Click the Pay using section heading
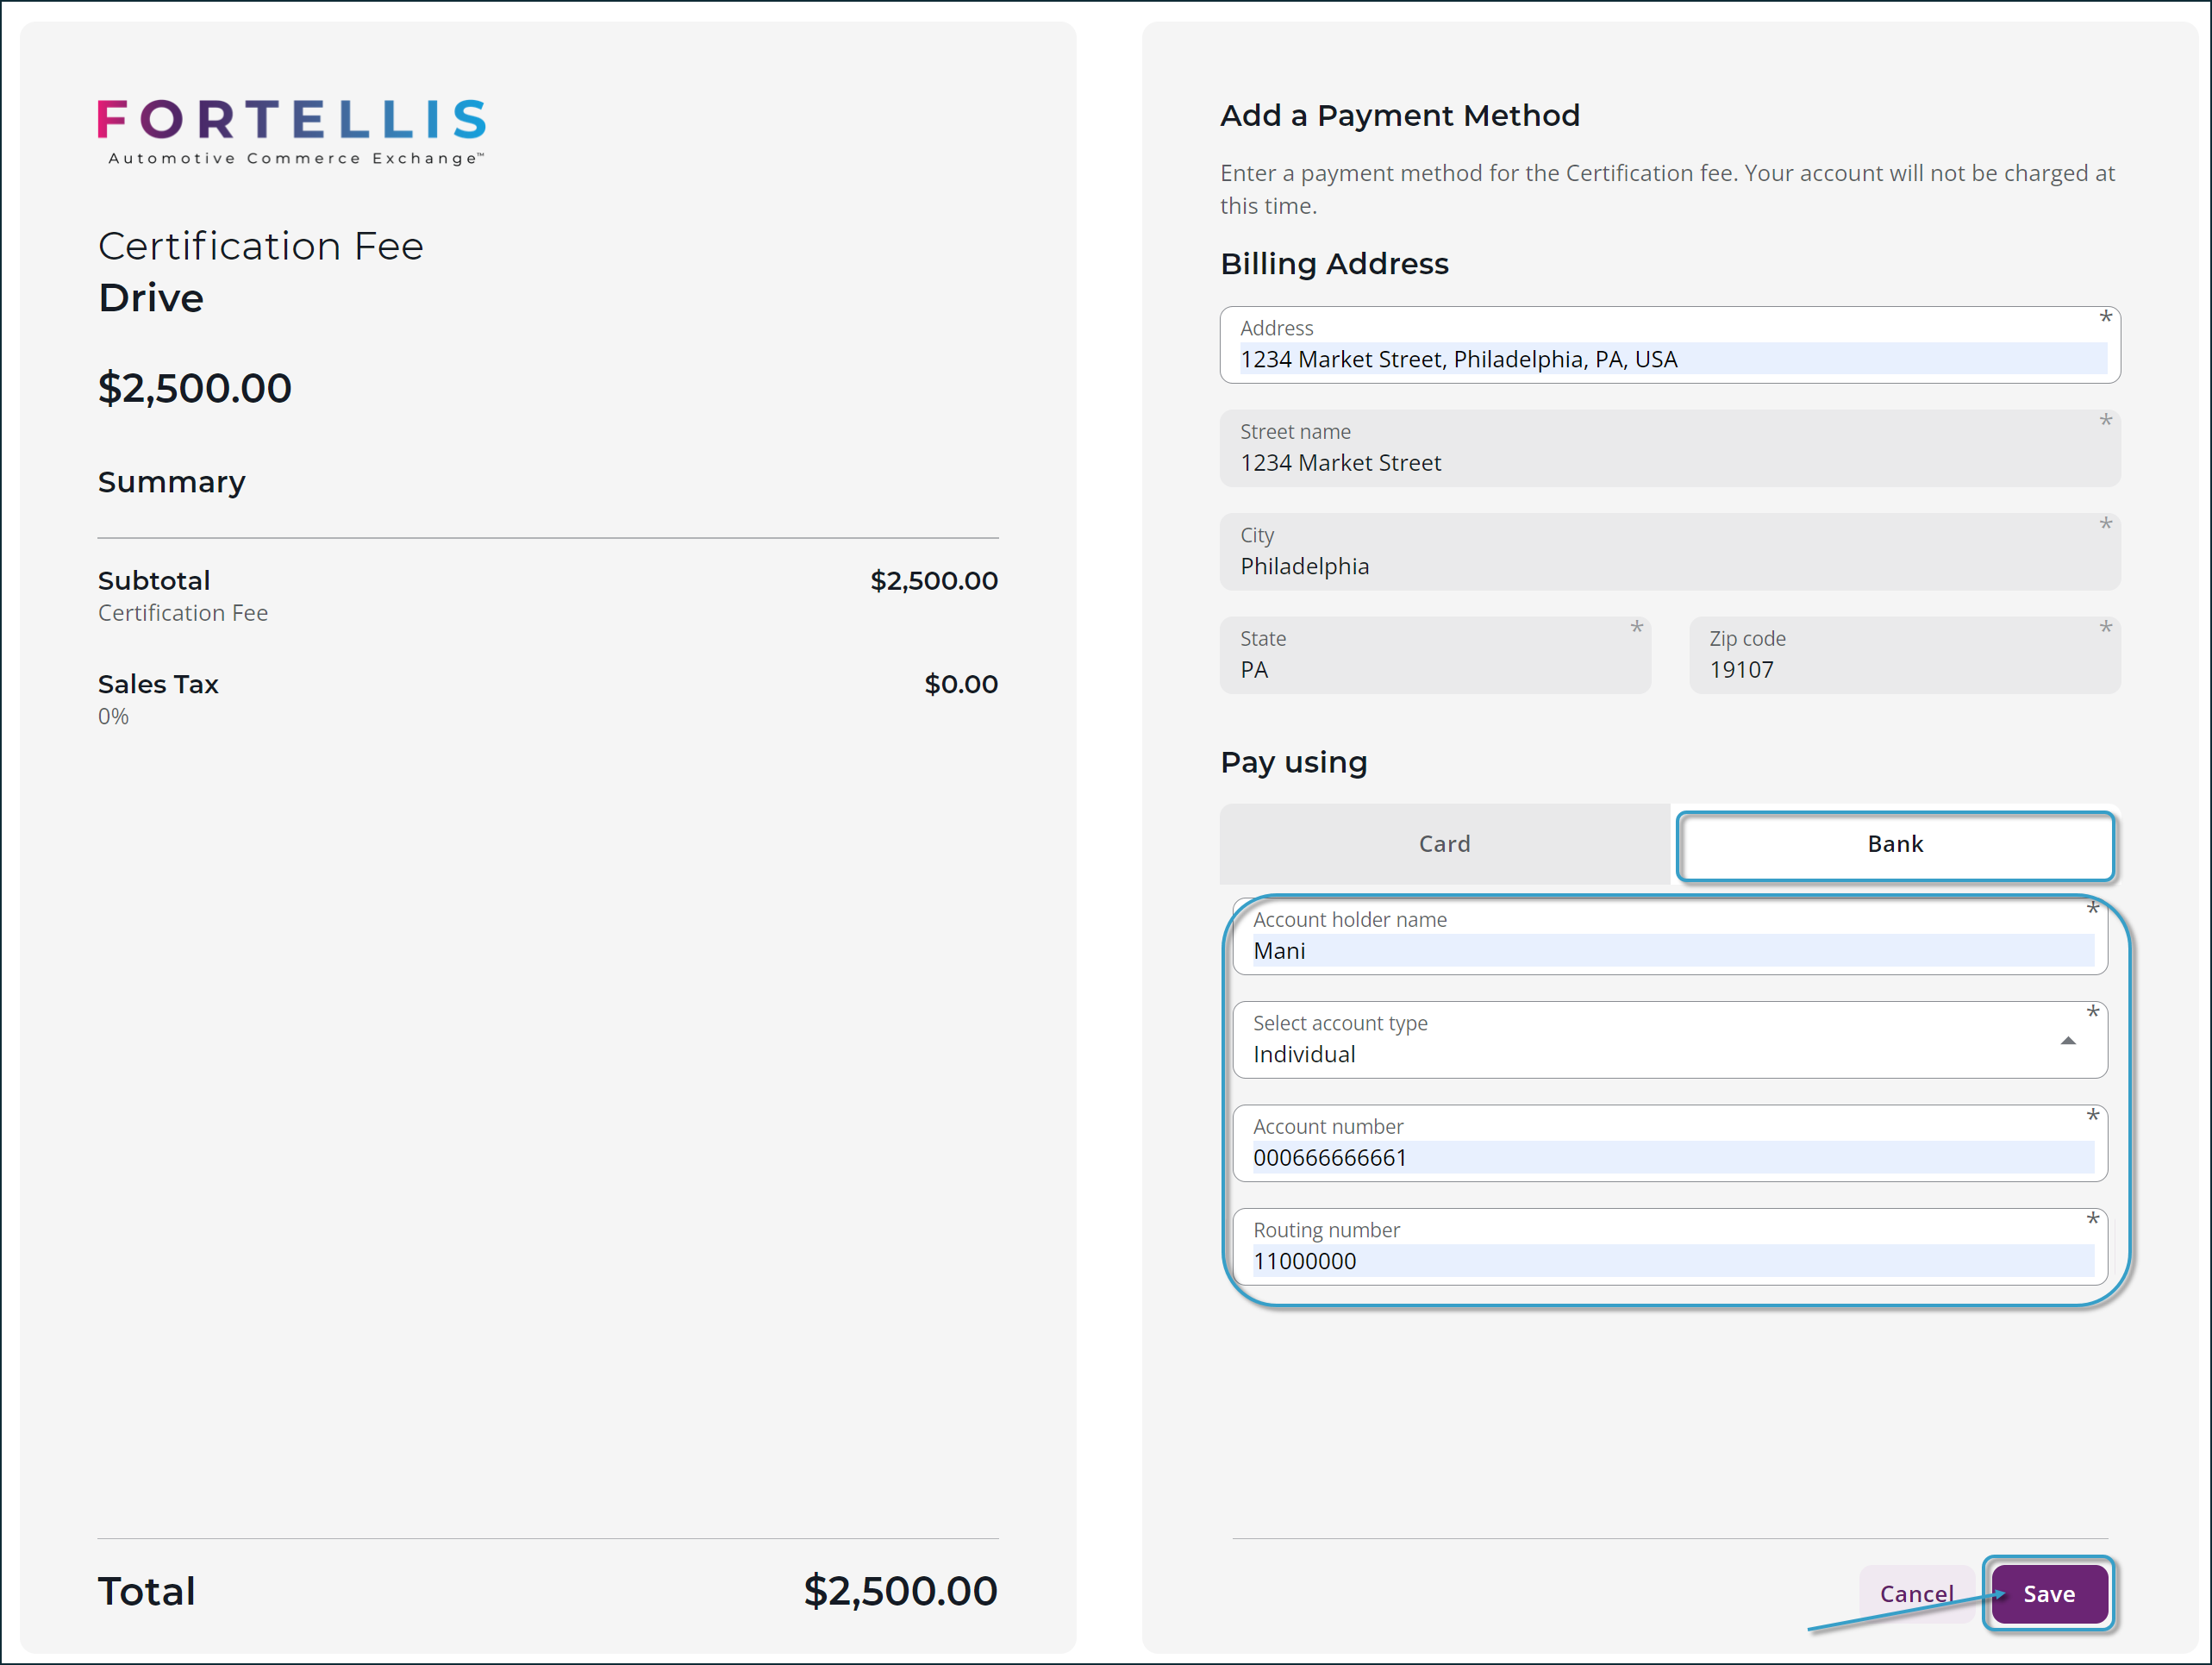Image resolution: width=2212 pixels, height=1665 pixels. 1293,762
